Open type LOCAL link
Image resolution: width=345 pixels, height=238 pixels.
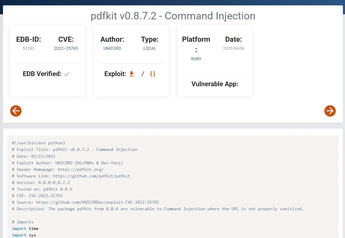(150, 48)
